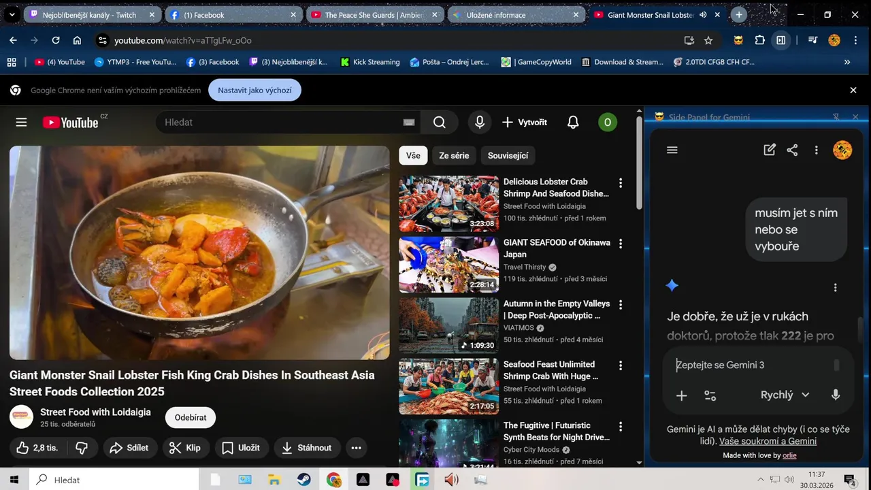871x490 pixels.
Task: Create a clip with Klip button
Action: click(186, 448)
